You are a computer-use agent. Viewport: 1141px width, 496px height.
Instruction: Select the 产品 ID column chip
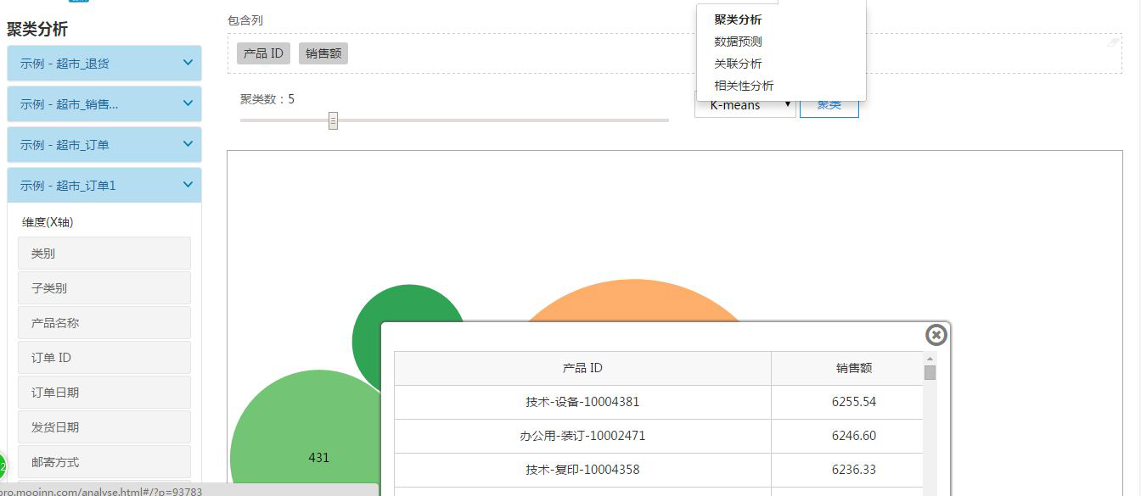[263, 53]
